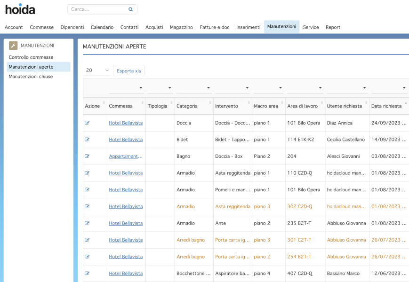
Task: Expand the Categoria column filter dropdown
Action: pyautogui.click(x=209, y=88)
